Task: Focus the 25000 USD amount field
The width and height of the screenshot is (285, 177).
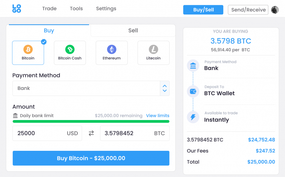Action: [47, 133]
